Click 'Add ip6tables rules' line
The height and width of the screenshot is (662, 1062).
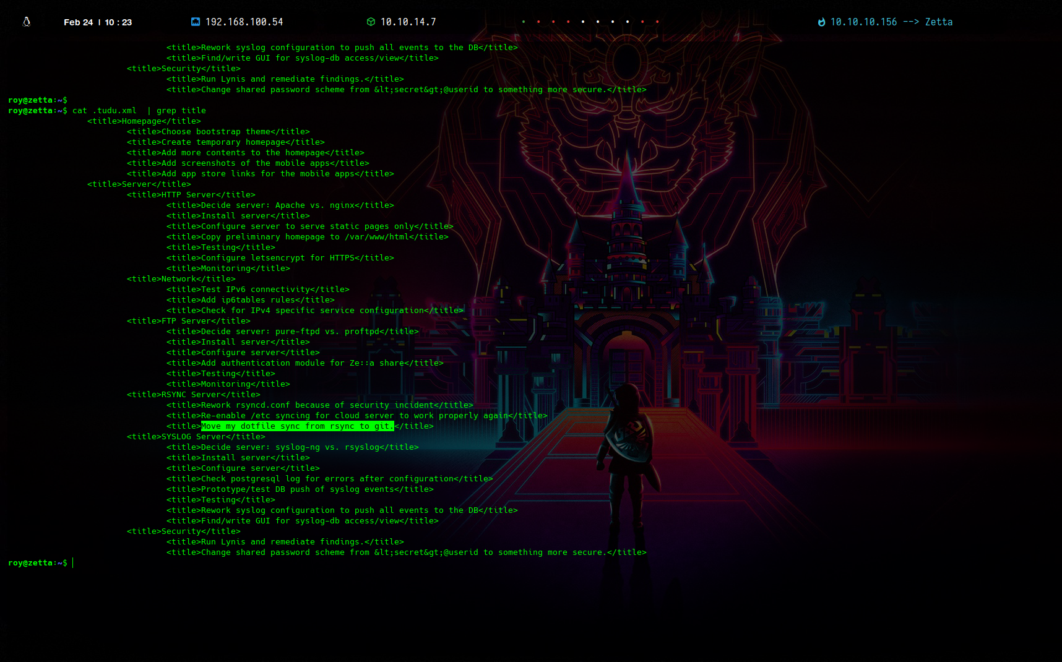251,300
